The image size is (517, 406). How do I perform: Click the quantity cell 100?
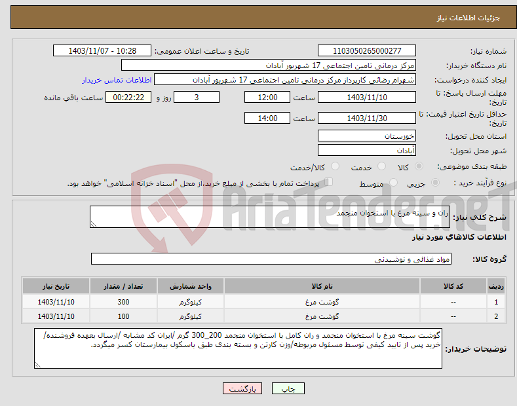tap(123, 316)
